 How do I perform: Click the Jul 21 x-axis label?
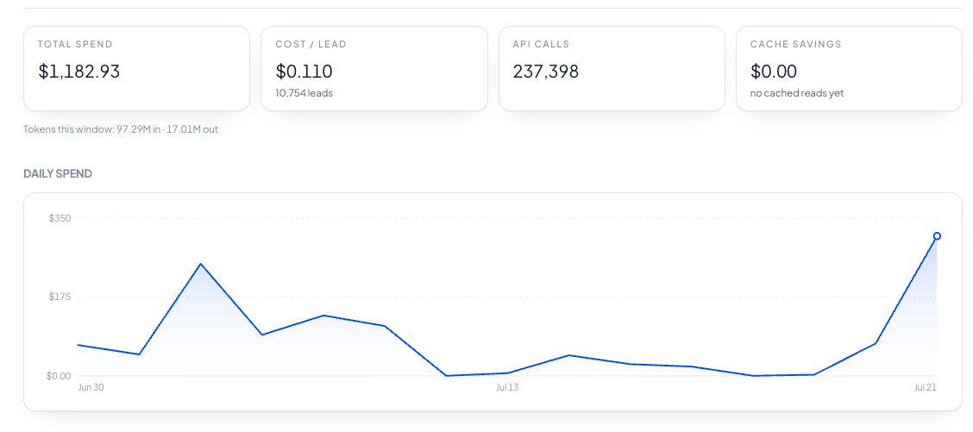(926, 388)
